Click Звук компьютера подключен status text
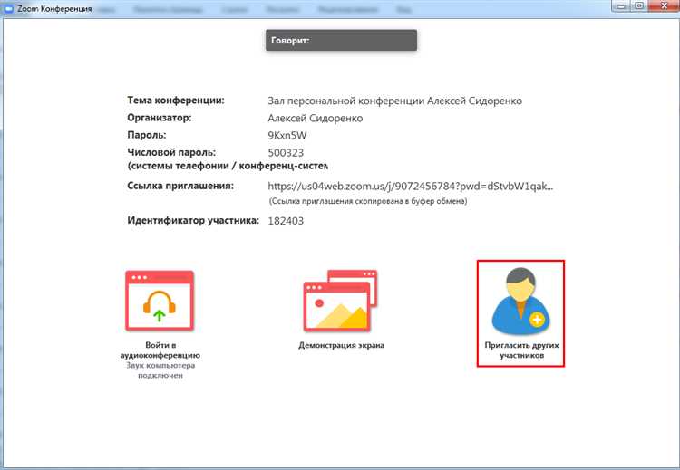The height and width of the screenshot is (470, 680). (160, 370)
